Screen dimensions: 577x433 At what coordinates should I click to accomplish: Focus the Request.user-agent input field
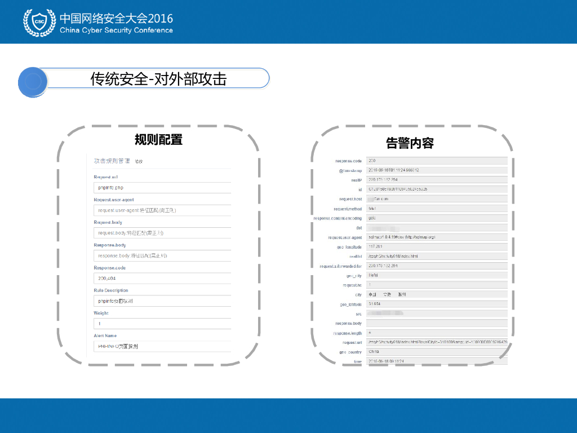(x=162, y=210)
